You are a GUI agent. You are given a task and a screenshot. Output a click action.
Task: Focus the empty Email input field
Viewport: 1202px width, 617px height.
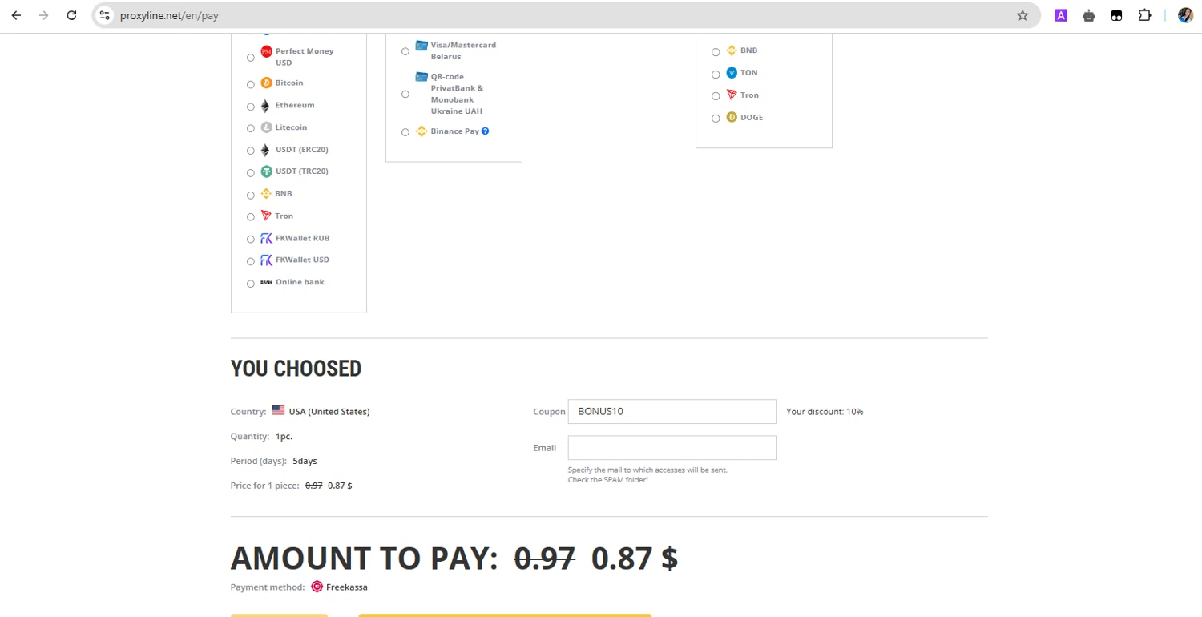(672, 448)
